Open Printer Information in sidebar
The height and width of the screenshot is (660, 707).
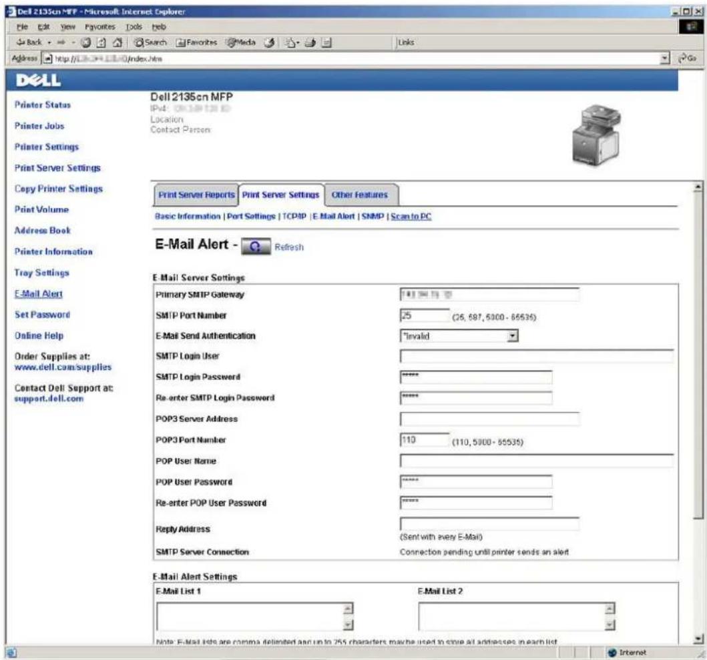point(53,251)
